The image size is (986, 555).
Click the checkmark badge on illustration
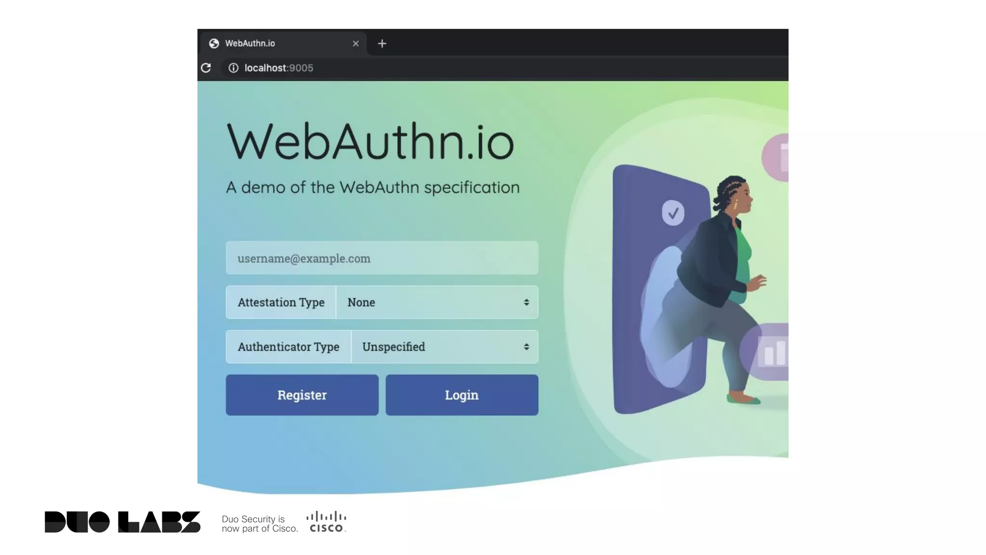pyautogui.click(x=673, y=212)
